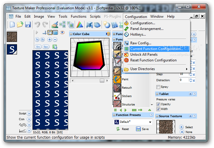Collapse the Function Presets panel
The image size is (214, 148).
pyautogui.click(x=114, y=115)
